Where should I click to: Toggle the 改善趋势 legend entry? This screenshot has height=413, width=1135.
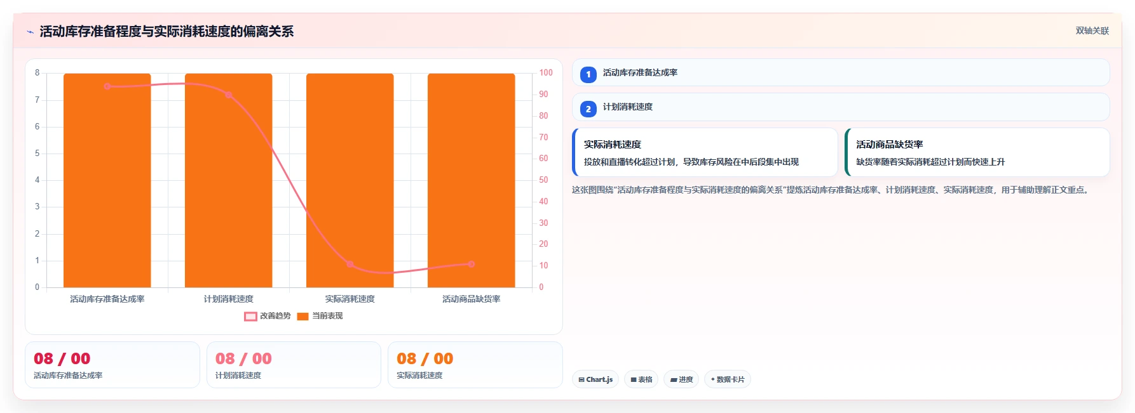tap(268, 316)
